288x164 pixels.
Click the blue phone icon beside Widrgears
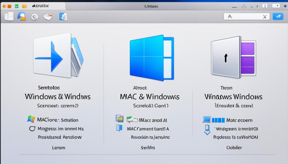[x=207, y=128]
